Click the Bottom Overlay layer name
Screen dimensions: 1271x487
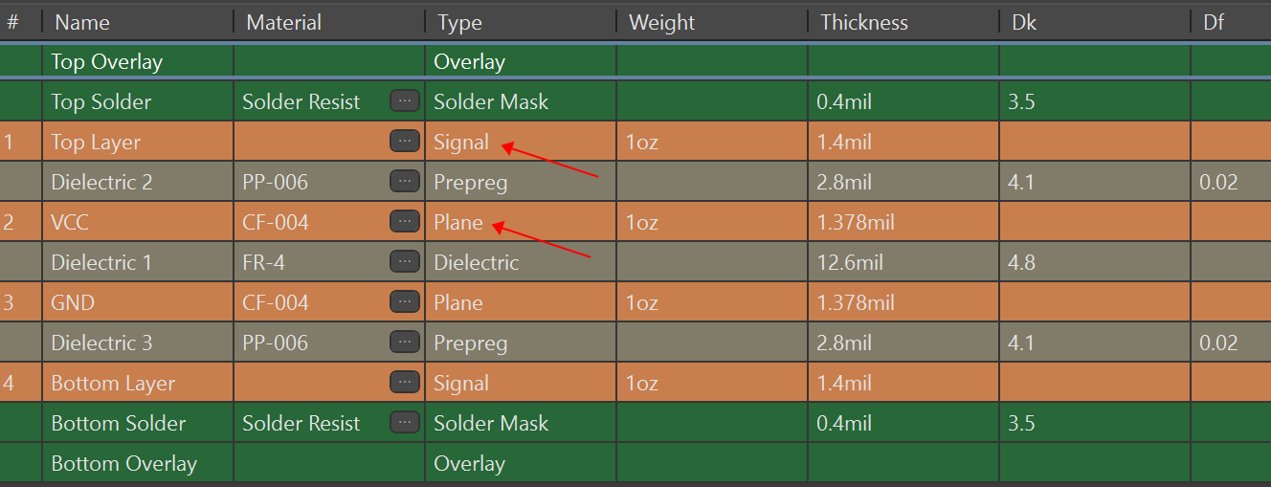point(124,463)
